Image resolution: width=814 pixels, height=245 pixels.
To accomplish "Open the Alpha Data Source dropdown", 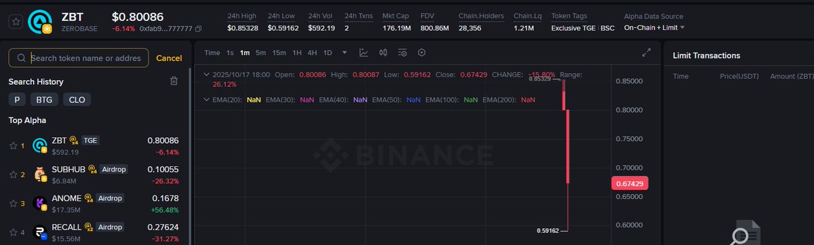I will [654, 28].
